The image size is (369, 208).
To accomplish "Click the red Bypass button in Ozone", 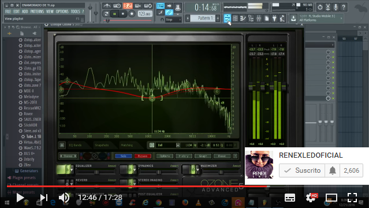I will tap(143, 156).
